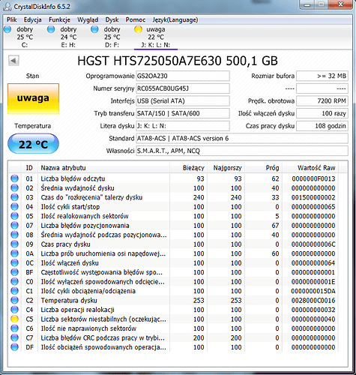Click the Interfejs field USB (Serial ATA)
This screenshot has width=356, height=375.
coord(183,101)
